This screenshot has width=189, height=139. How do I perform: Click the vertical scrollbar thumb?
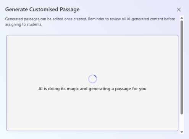pos(182,67)
